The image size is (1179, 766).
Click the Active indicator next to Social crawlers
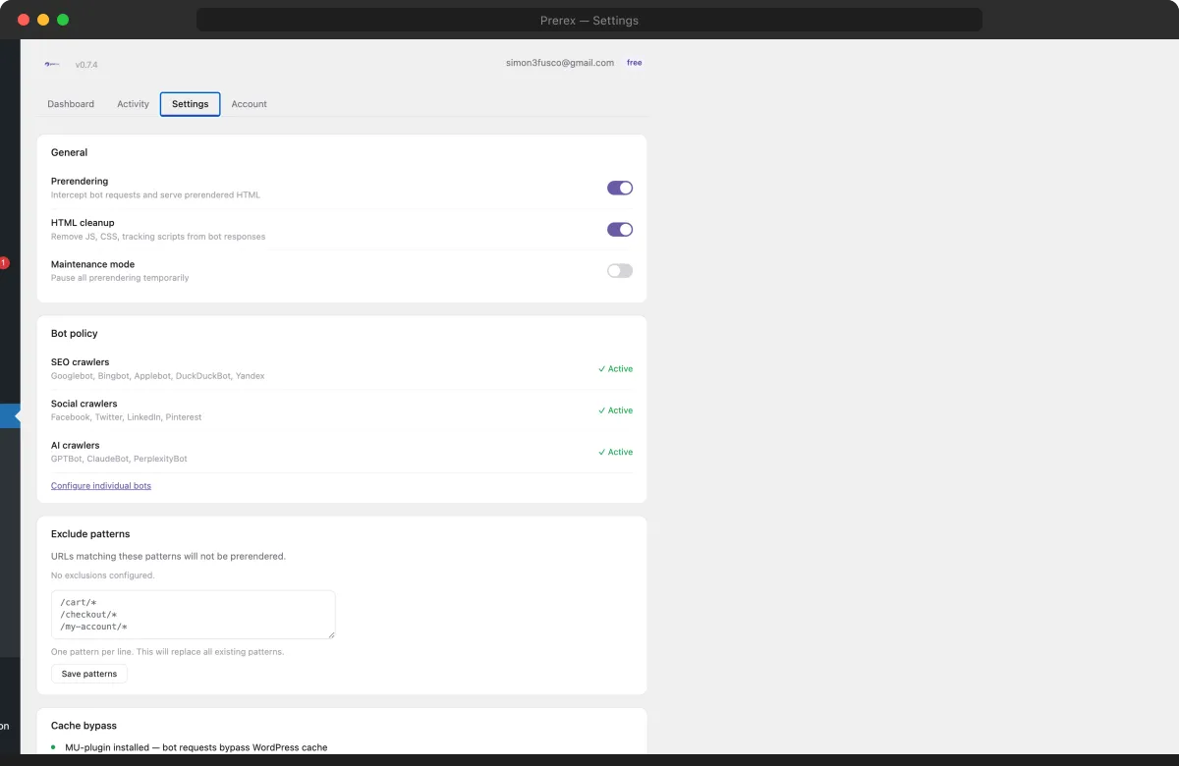pos(615,410)
